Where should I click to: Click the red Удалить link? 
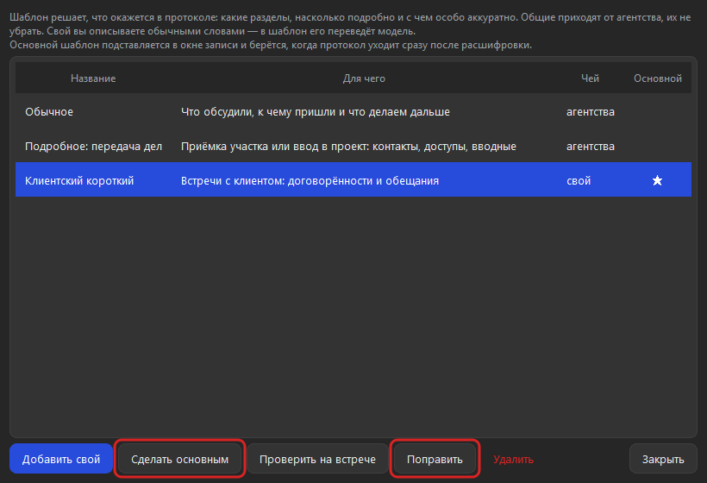click(x=513, y=459)
